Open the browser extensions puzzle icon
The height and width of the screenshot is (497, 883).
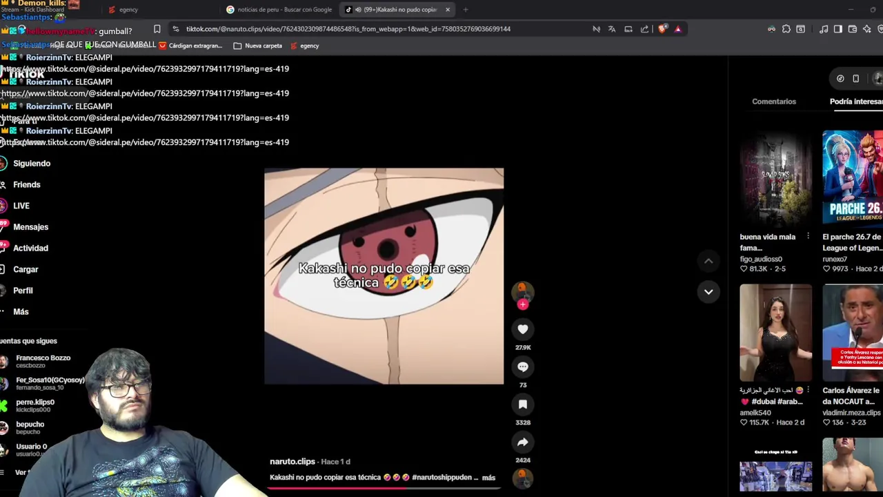coord(786,29)
